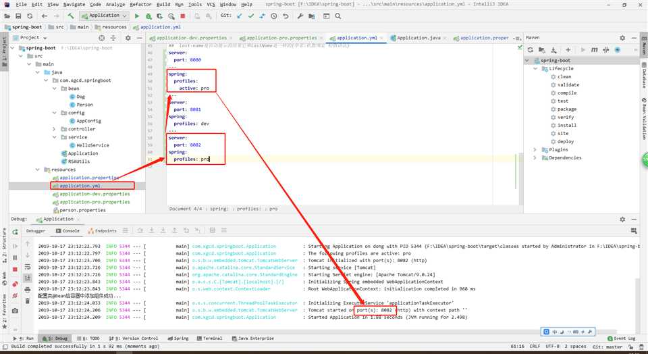The width and height of the screenshot is (648, 354).
Task: Open Version Control tool window button
Action: pyautogui.click(x=134, y=338)
